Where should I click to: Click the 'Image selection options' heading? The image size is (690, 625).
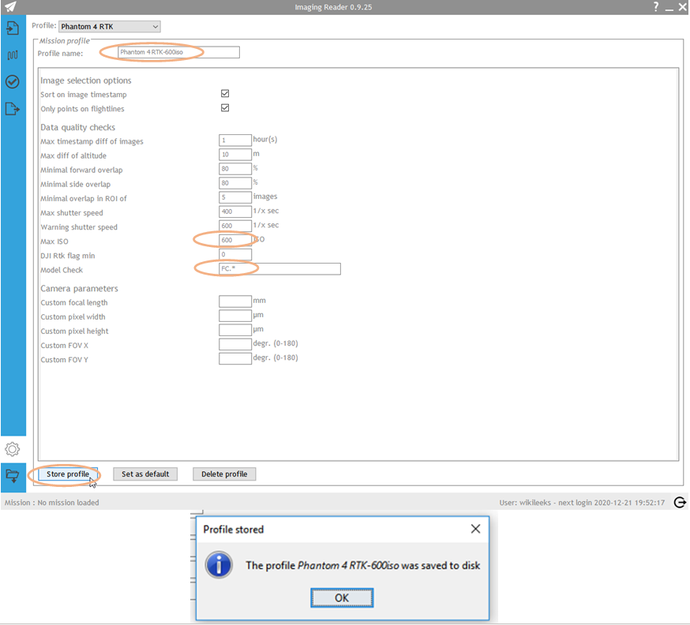click(x=86, y=80)
